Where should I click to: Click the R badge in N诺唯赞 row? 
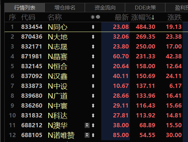point(87,135)
